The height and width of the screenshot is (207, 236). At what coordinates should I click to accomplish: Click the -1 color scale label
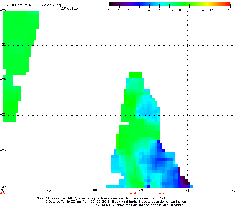click(x=158, y=10)
